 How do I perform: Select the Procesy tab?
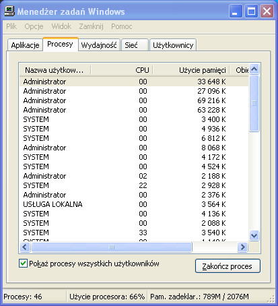tap(60, 44)
